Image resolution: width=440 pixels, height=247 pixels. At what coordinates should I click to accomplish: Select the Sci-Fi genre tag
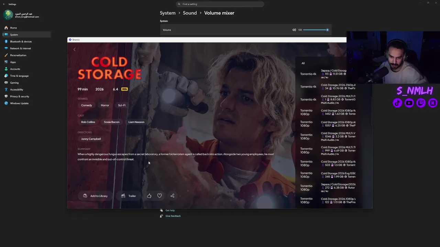point(122,105)
